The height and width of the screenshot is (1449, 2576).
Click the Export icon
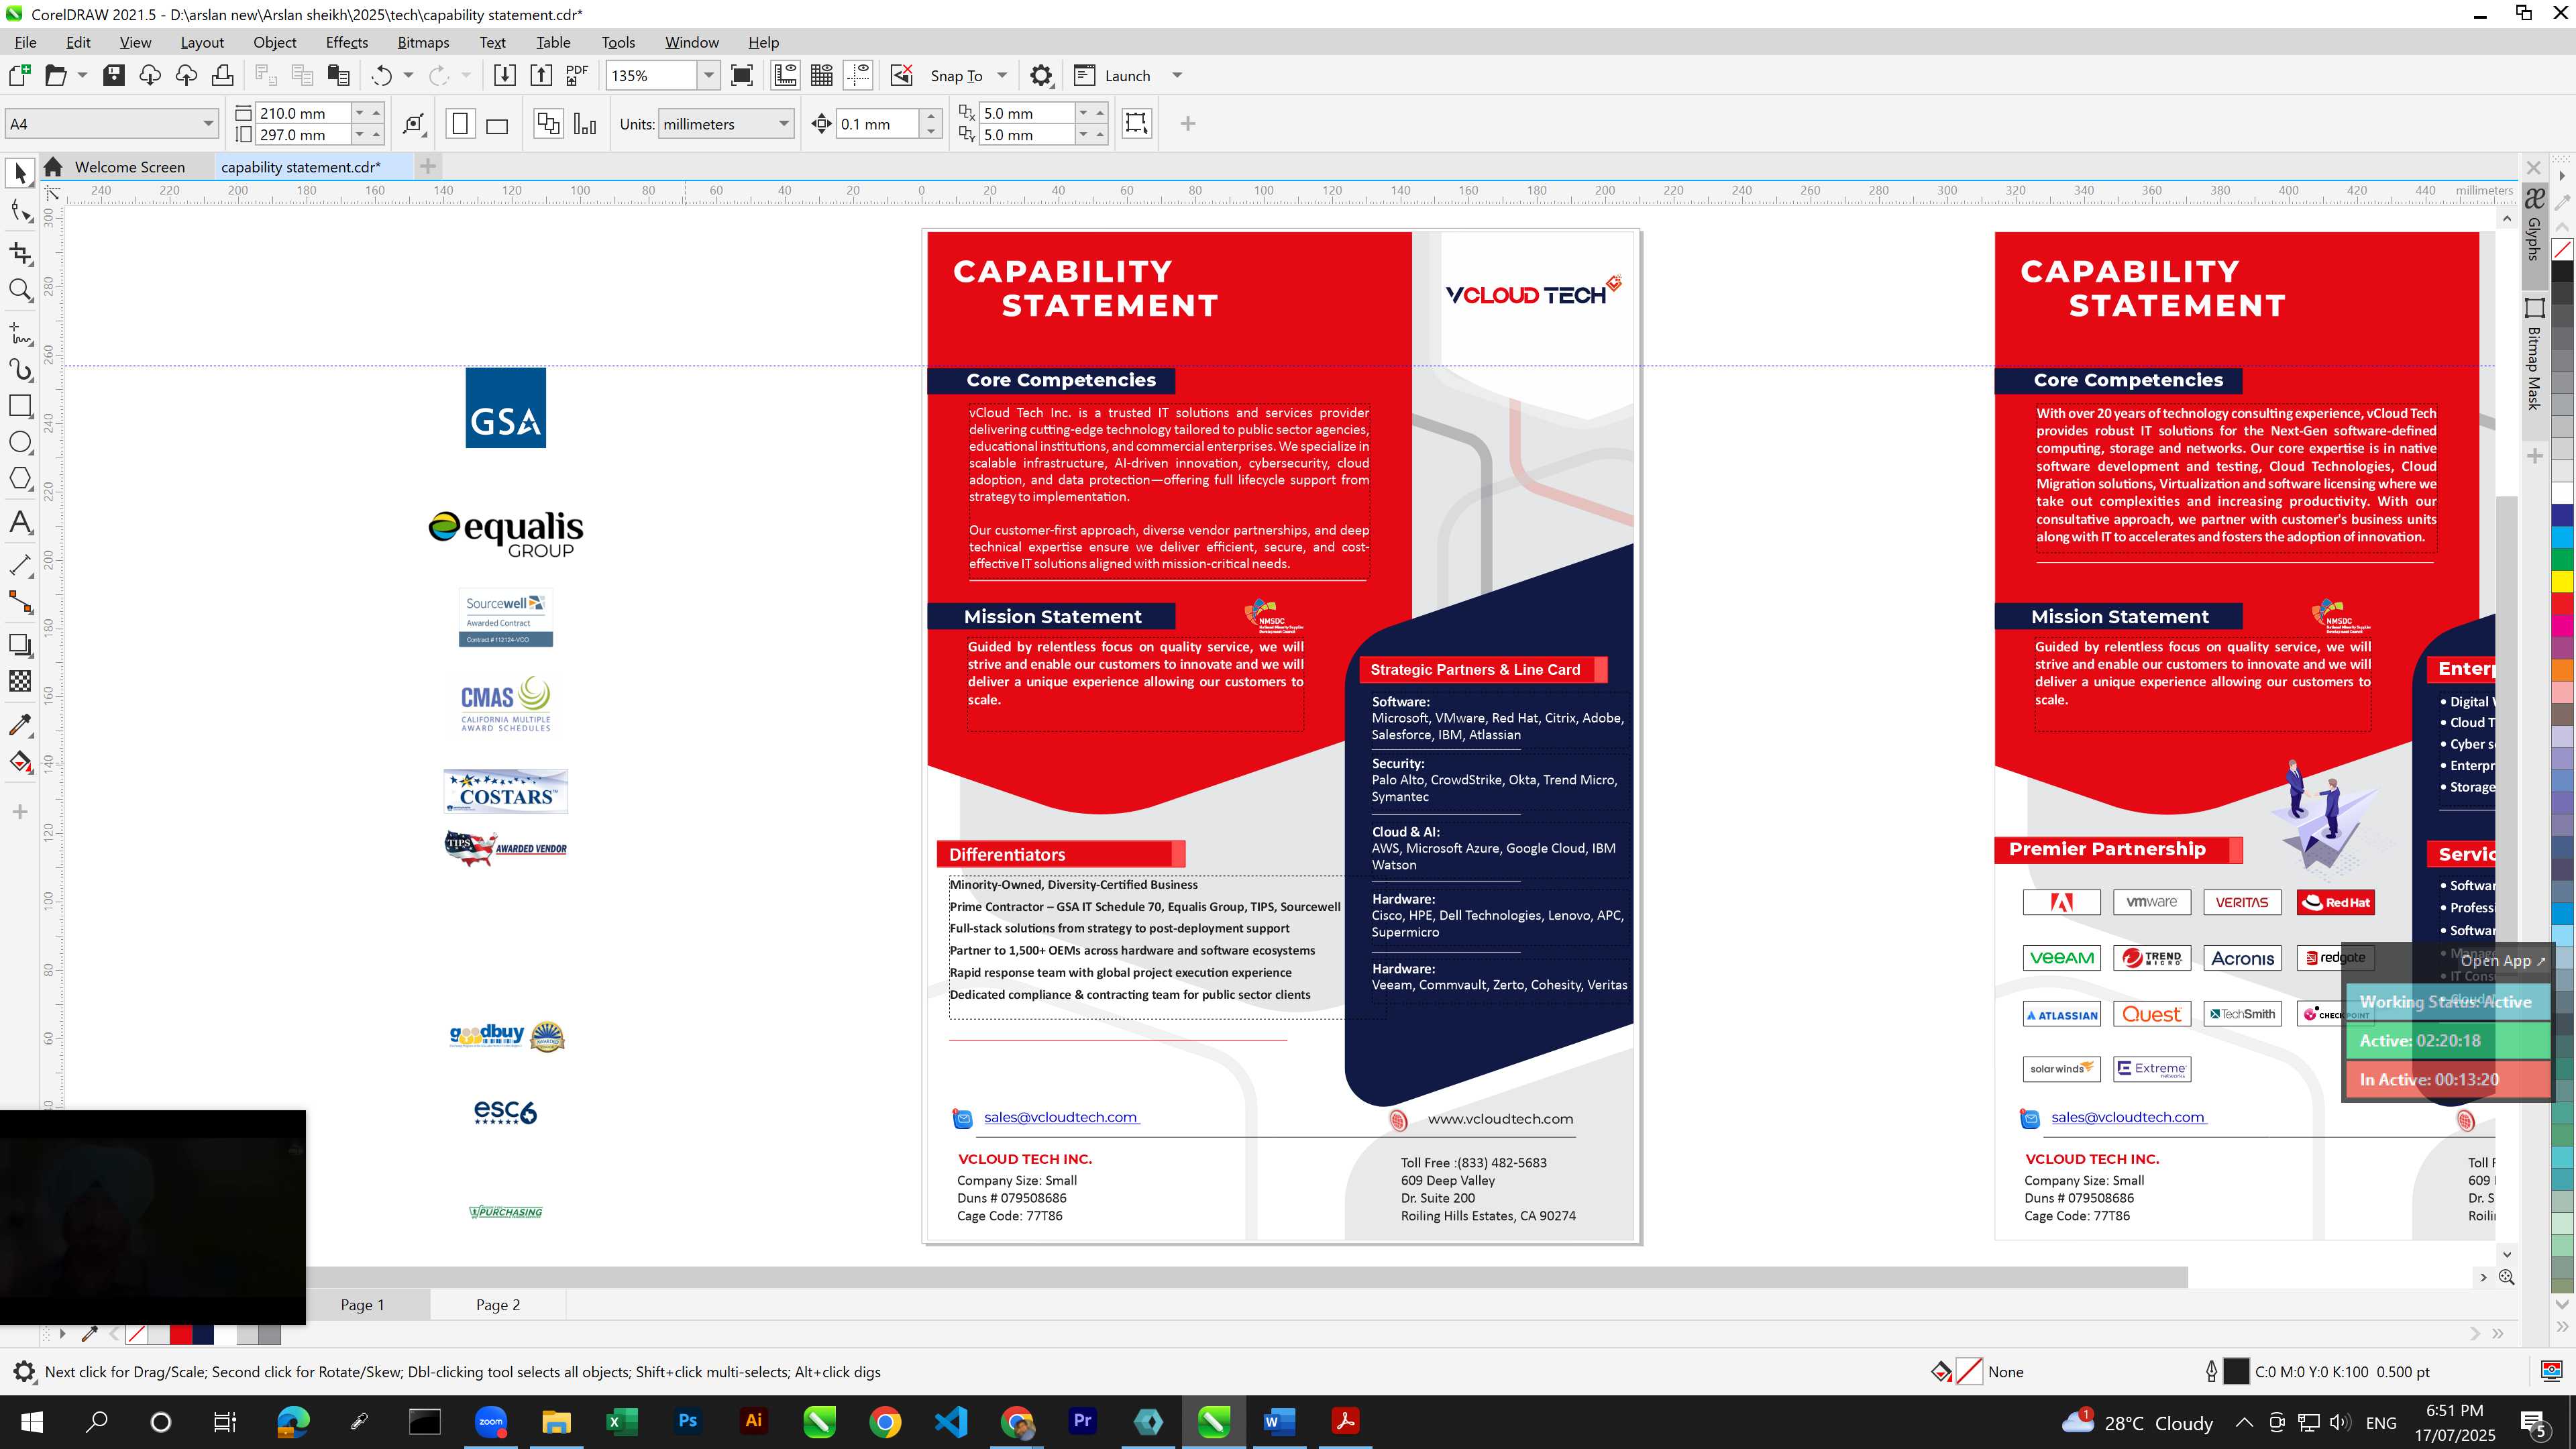(x=541, y=75)
